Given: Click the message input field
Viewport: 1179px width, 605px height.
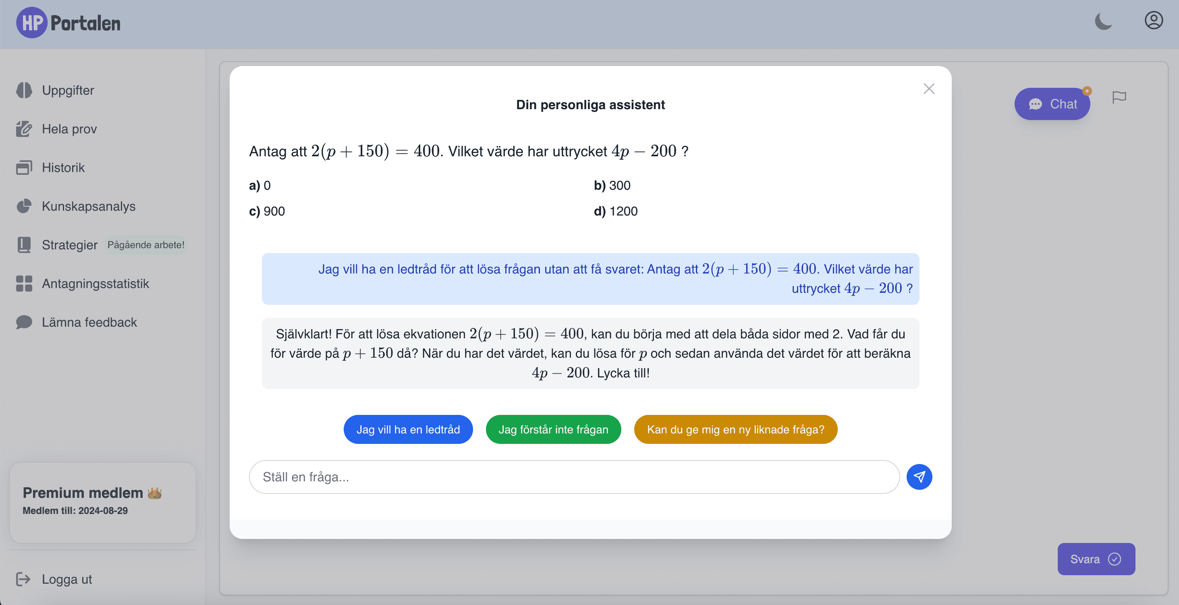Looking at the screenshot, I should 573,476.
